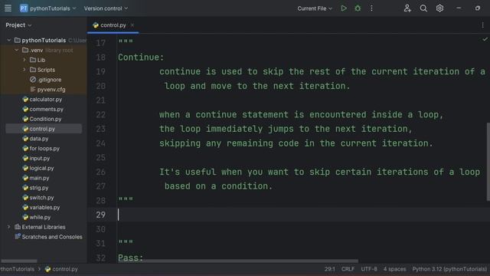Open main.py from project tree
Viewport: 490px width, 276px height.
click(36, 178)
